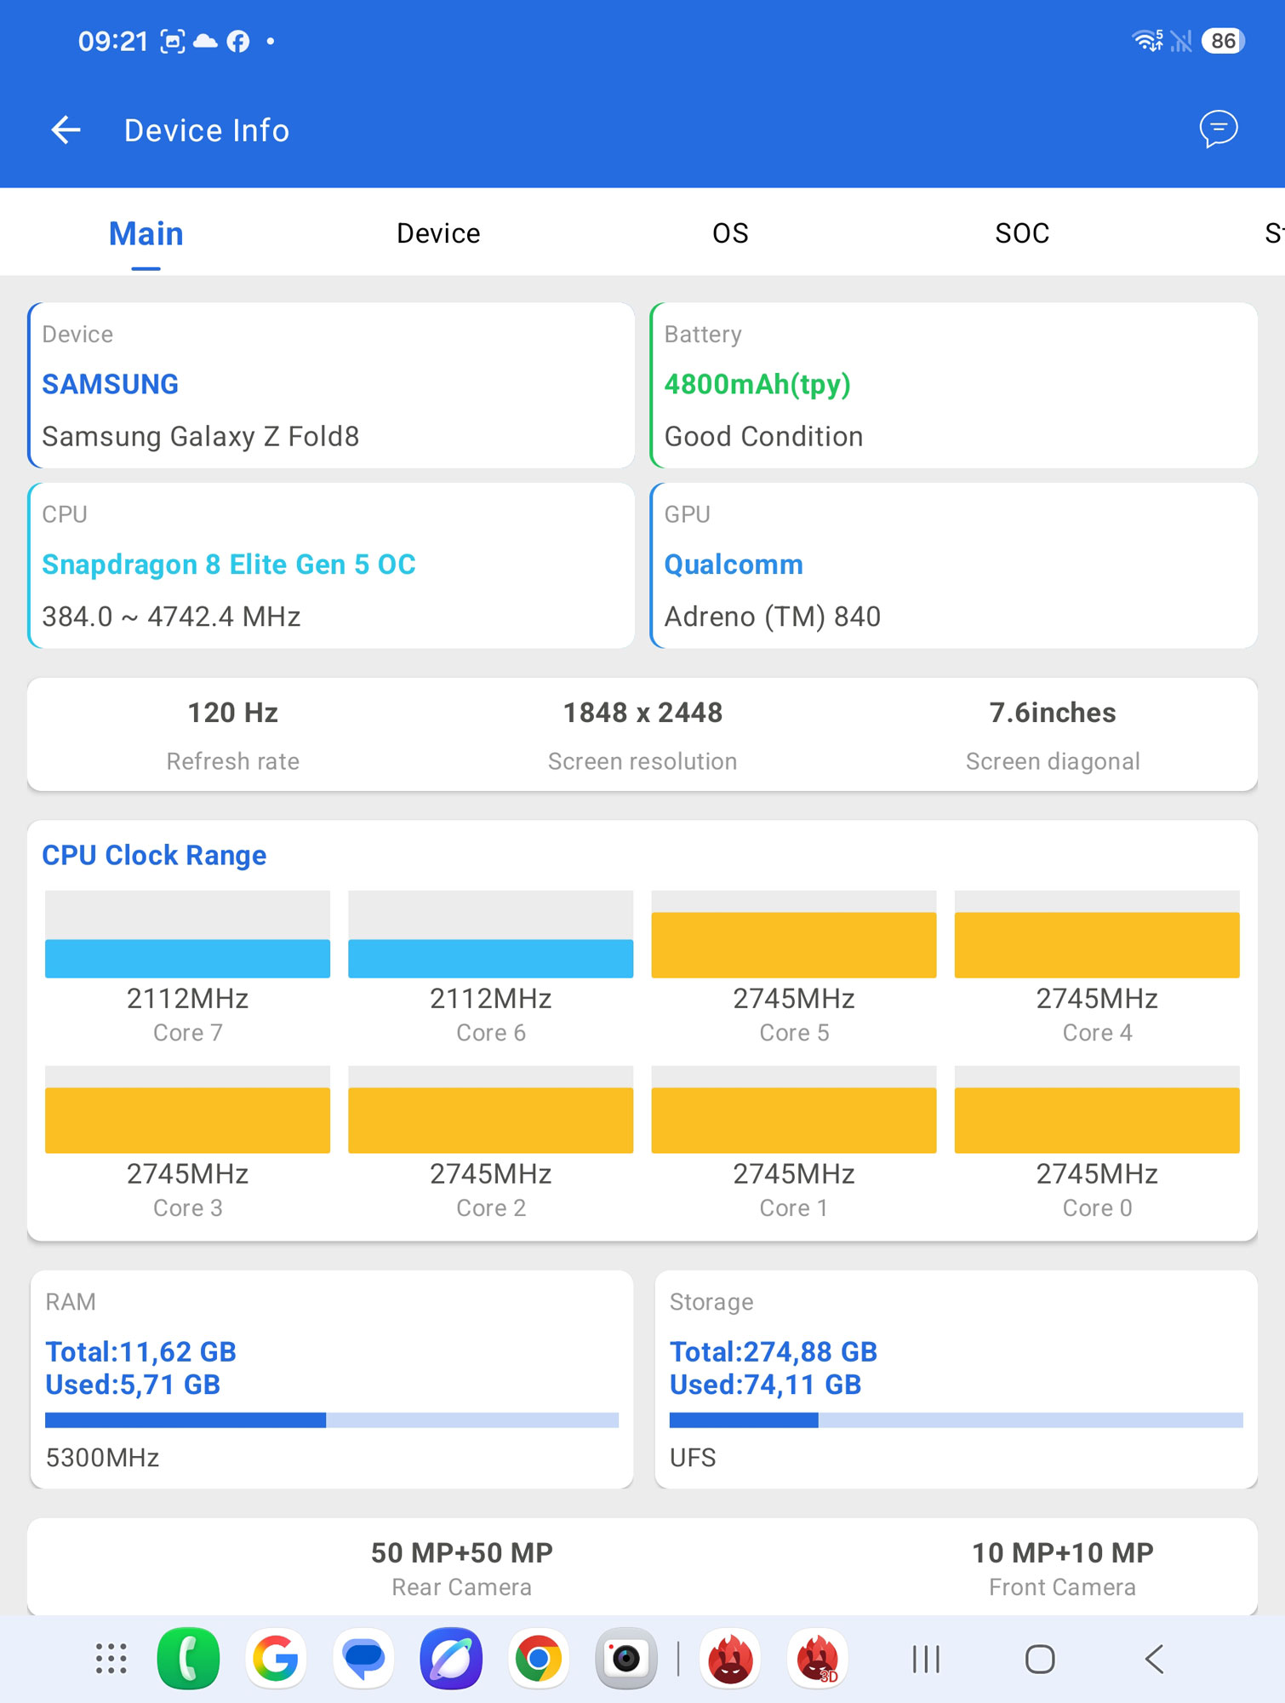Screen dimensions: 1285x1703
Task: Tap the 384.0 ~ 4742.4 MHz text
Action: click(171, 616)
